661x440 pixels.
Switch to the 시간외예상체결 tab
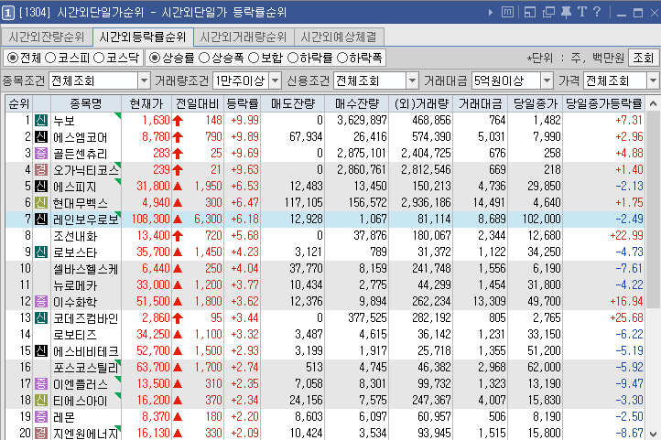339,38
